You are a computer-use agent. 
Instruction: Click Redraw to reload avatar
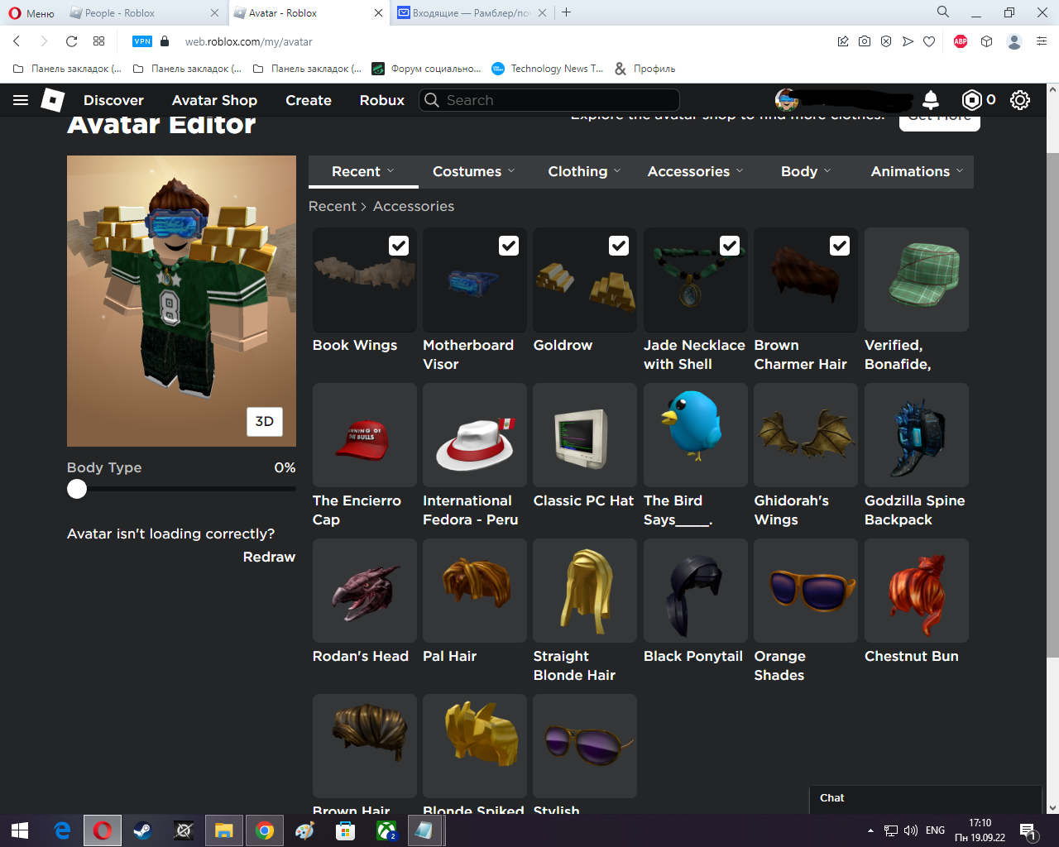click(x=269, y=557)
